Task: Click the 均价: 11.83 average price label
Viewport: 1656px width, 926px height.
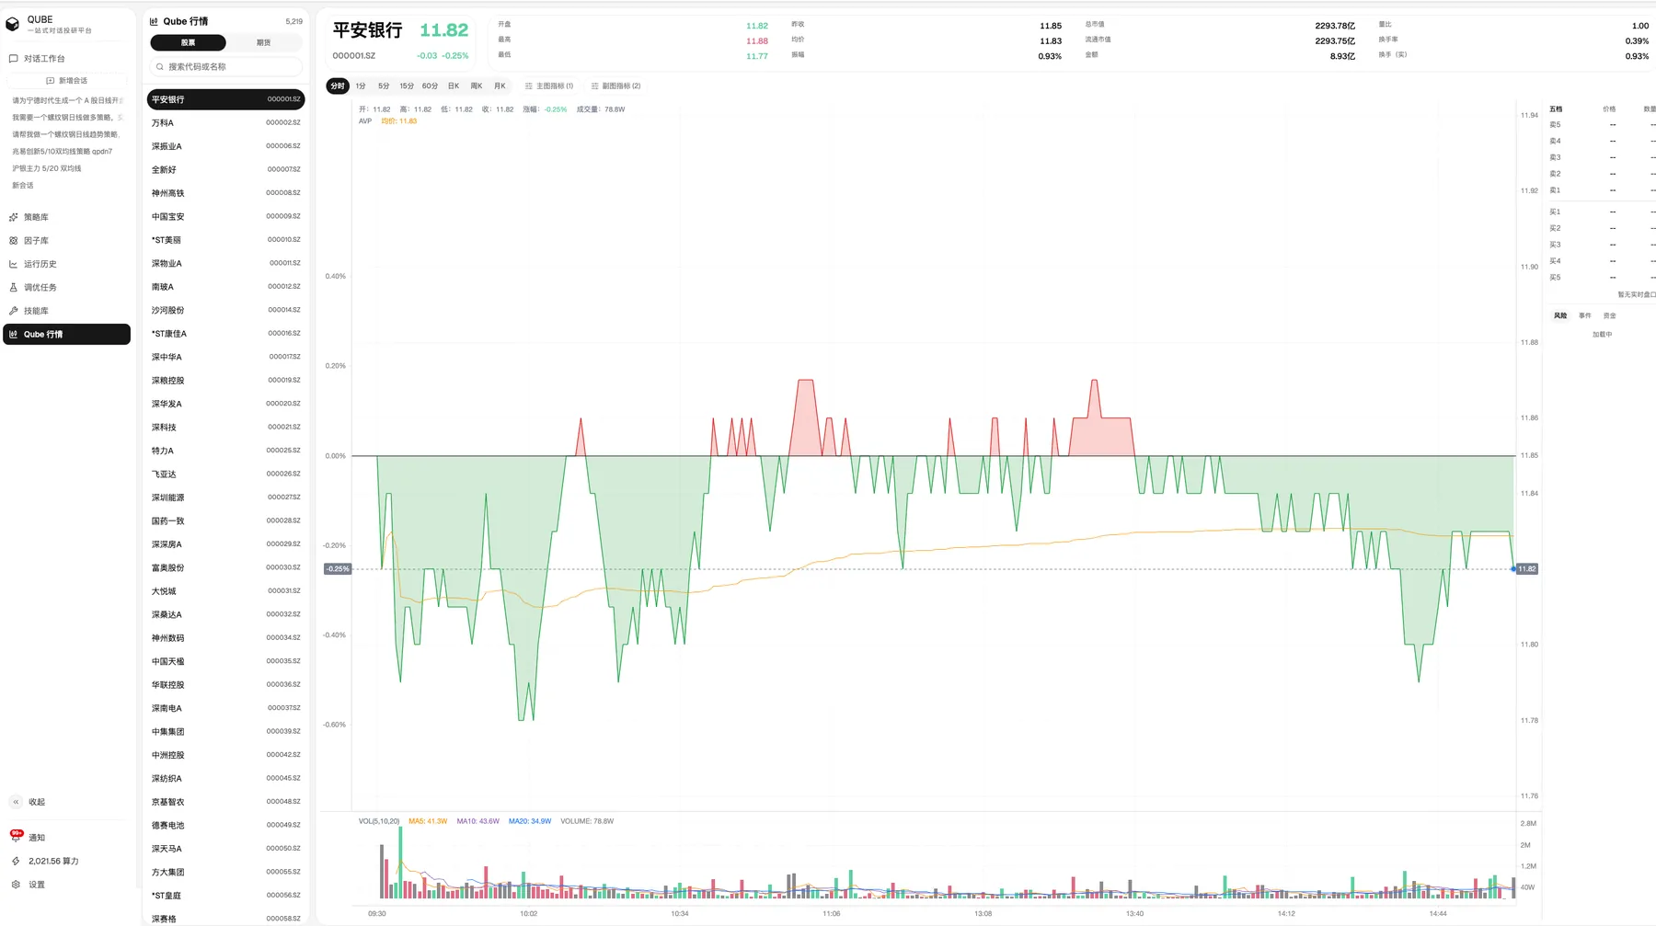Action: [399, 121]
